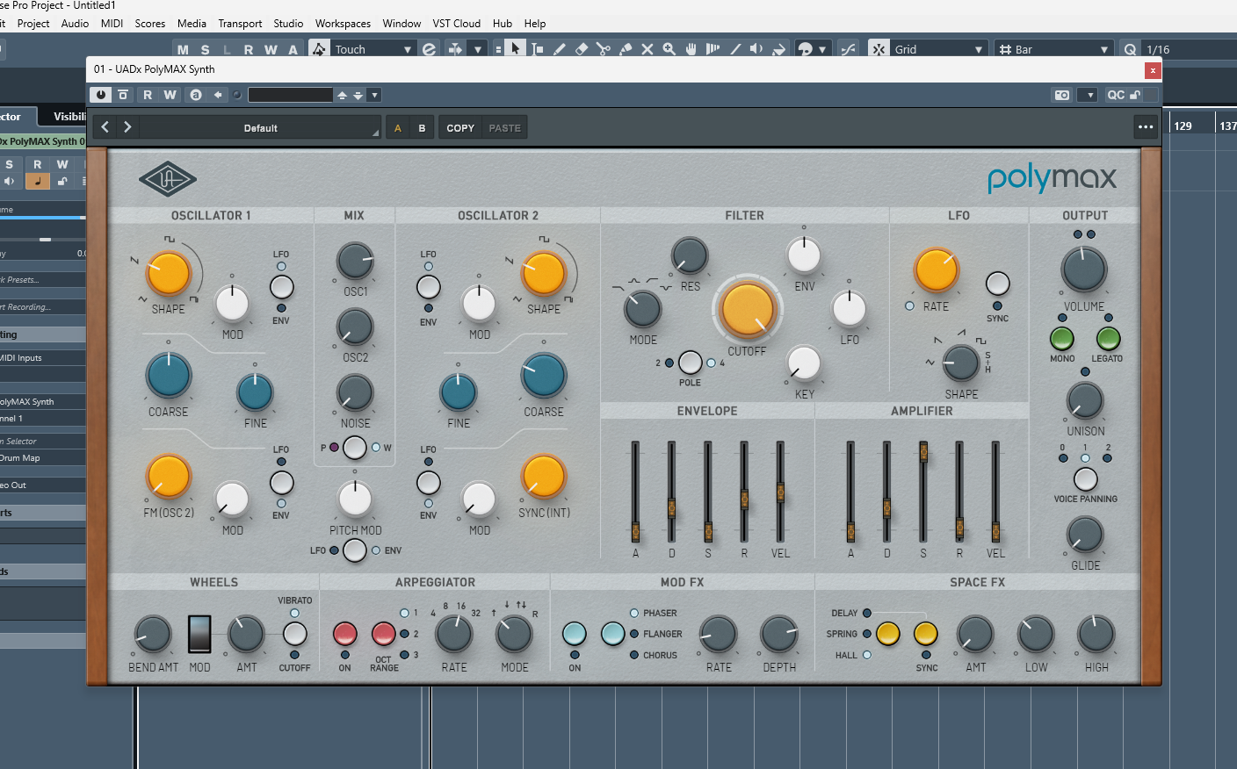Toggle the LEGATO green button
This screenshot has height=769, width=1237.
(1108, 339)
